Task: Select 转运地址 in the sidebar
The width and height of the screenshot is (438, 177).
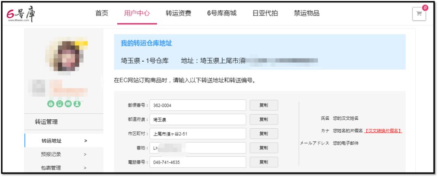Action: [64, 140]
